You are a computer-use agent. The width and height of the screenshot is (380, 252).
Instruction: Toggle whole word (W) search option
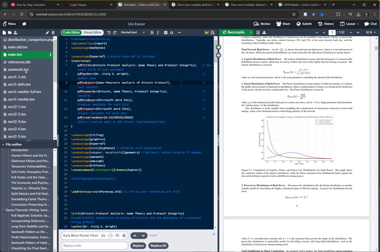[x=117, y=236]
